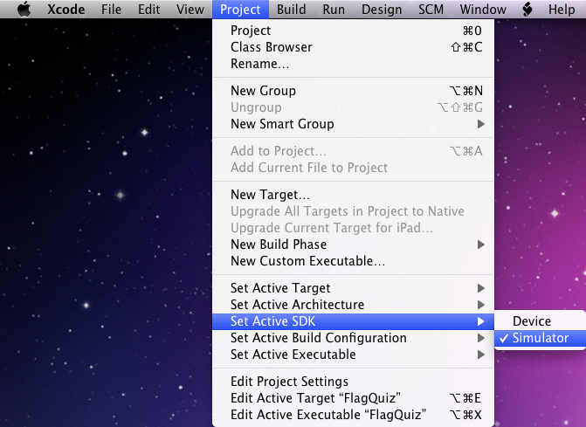Viewport: 586px width, 427px height.
Task: Choose New Target… menu item
Action: [353, 195]
